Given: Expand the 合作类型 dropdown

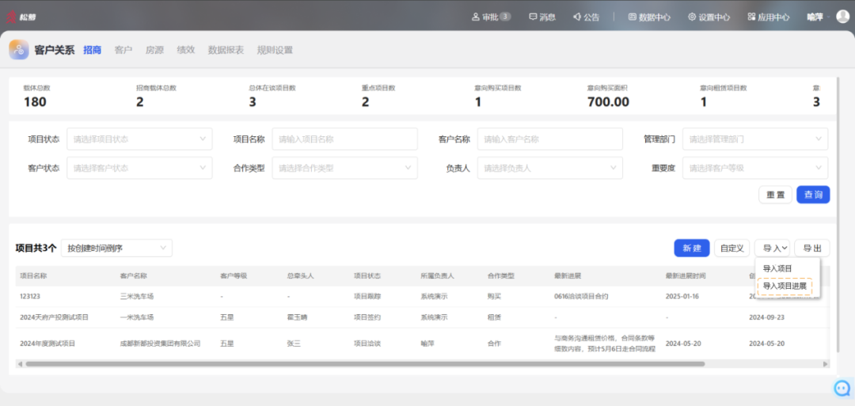Looking at the screenshot, I should click(x=344, y=169).
